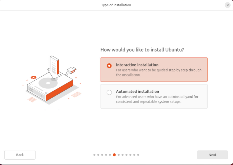Click the orange gear icon in the illustration
The height and width of the screenshot is (165, 233).
pos(33,77)
